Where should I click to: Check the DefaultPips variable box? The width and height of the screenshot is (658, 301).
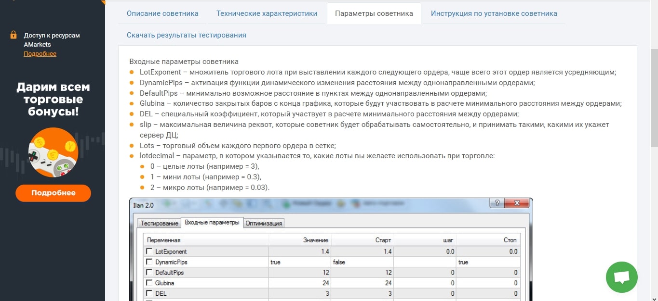(x=149, y=273)
